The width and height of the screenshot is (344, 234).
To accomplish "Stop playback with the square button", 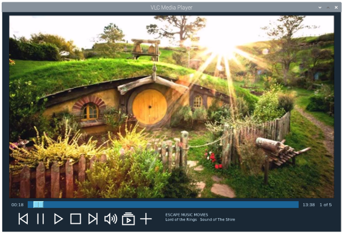I will (x=75, y=219).
